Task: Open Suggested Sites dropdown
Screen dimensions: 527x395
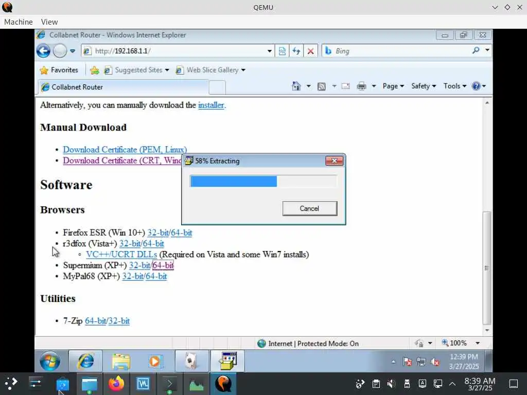Action: tap(136, 70)
